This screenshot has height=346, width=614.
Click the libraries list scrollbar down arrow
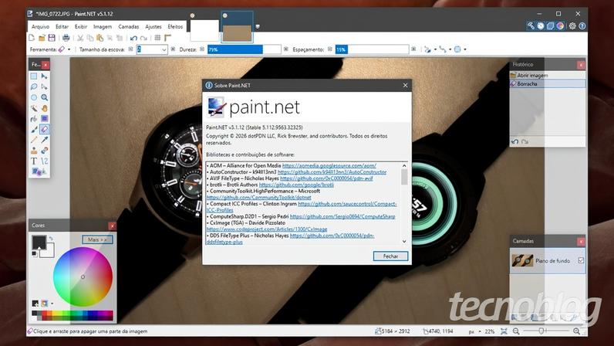pos(404,241)
